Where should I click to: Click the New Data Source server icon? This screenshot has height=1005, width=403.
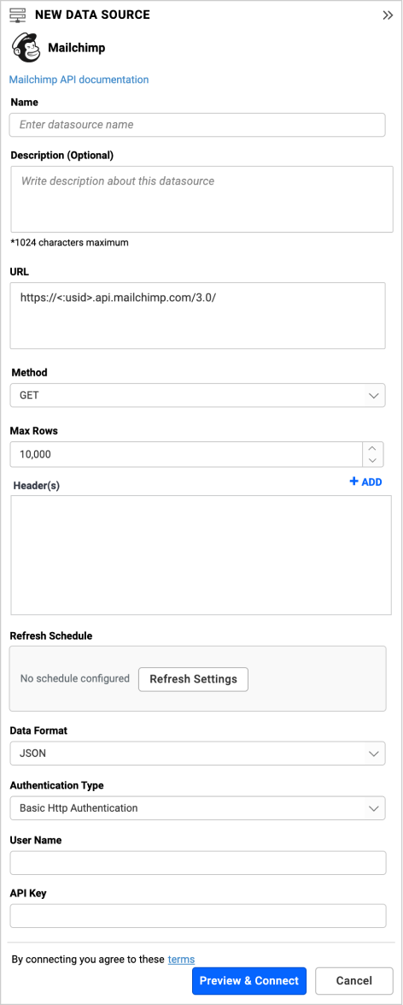click(18, 15)
